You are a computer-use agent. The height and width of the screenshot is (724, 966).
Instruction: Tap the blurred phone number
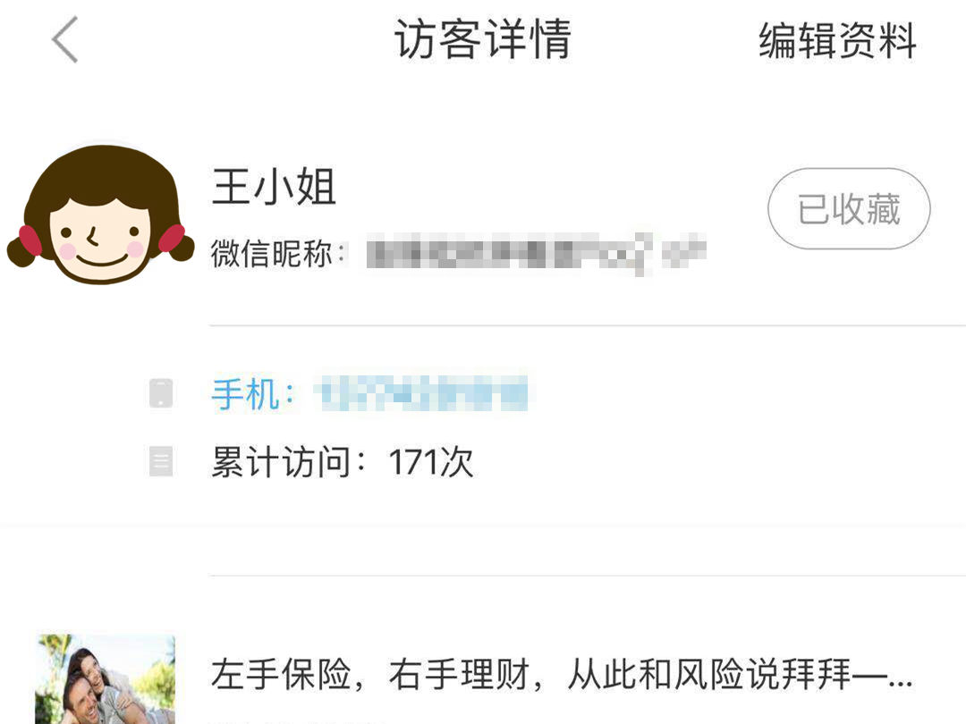pos(421,392)
